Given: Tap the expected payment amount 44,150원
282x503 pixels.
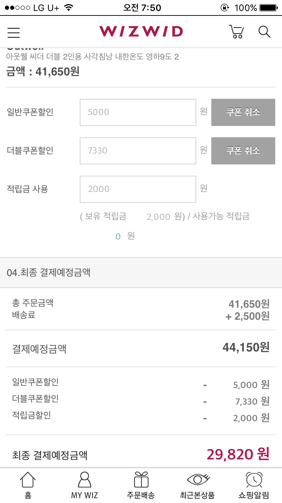Looking at the screenshot, I should coord(246,347).
